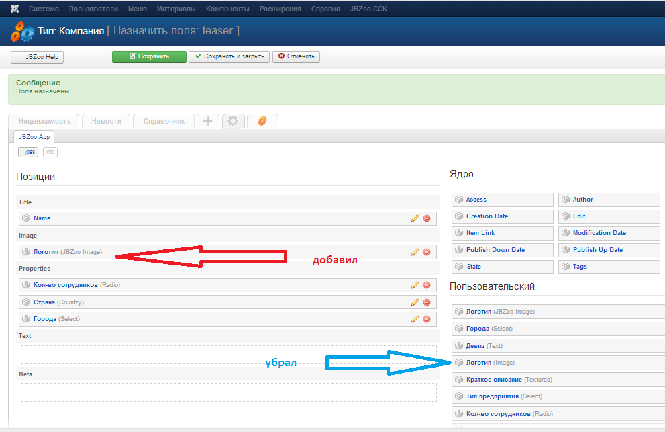665x432 pixels.
Task: Open the JBZoo CCK menu
Action: click(x=368, y=9)
